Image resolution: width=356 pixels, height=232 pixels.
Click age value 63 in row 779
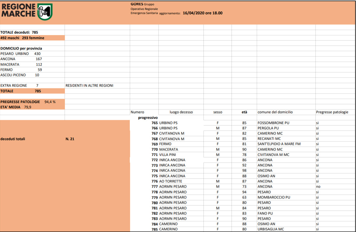tap(244, 197)
